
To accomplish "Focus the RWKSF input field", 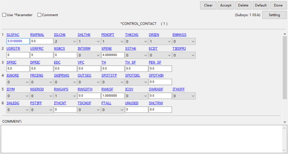I will (113, 96).
